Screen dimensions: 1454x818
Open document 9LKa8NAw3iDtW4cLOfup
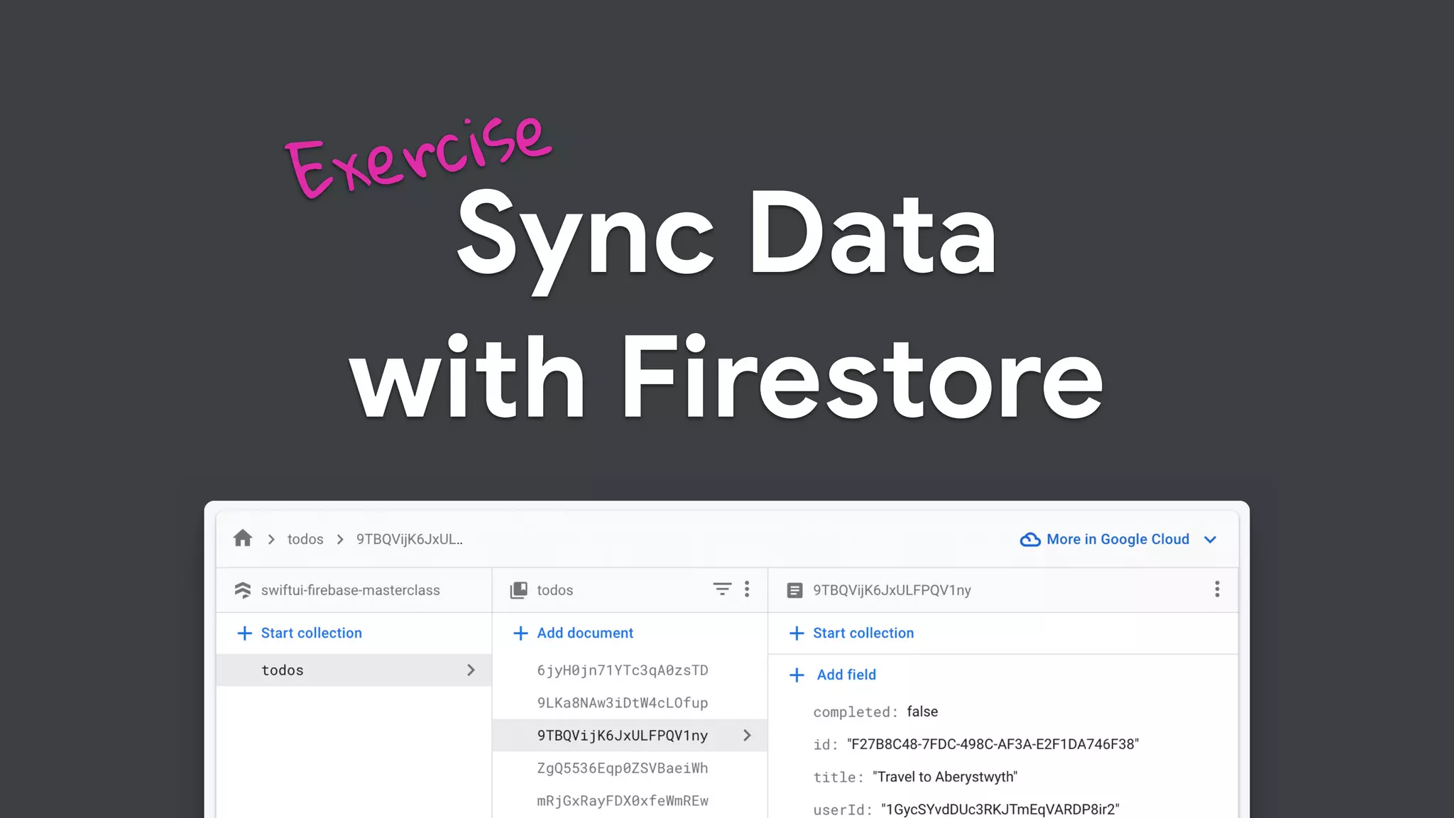tap(623, 703)
